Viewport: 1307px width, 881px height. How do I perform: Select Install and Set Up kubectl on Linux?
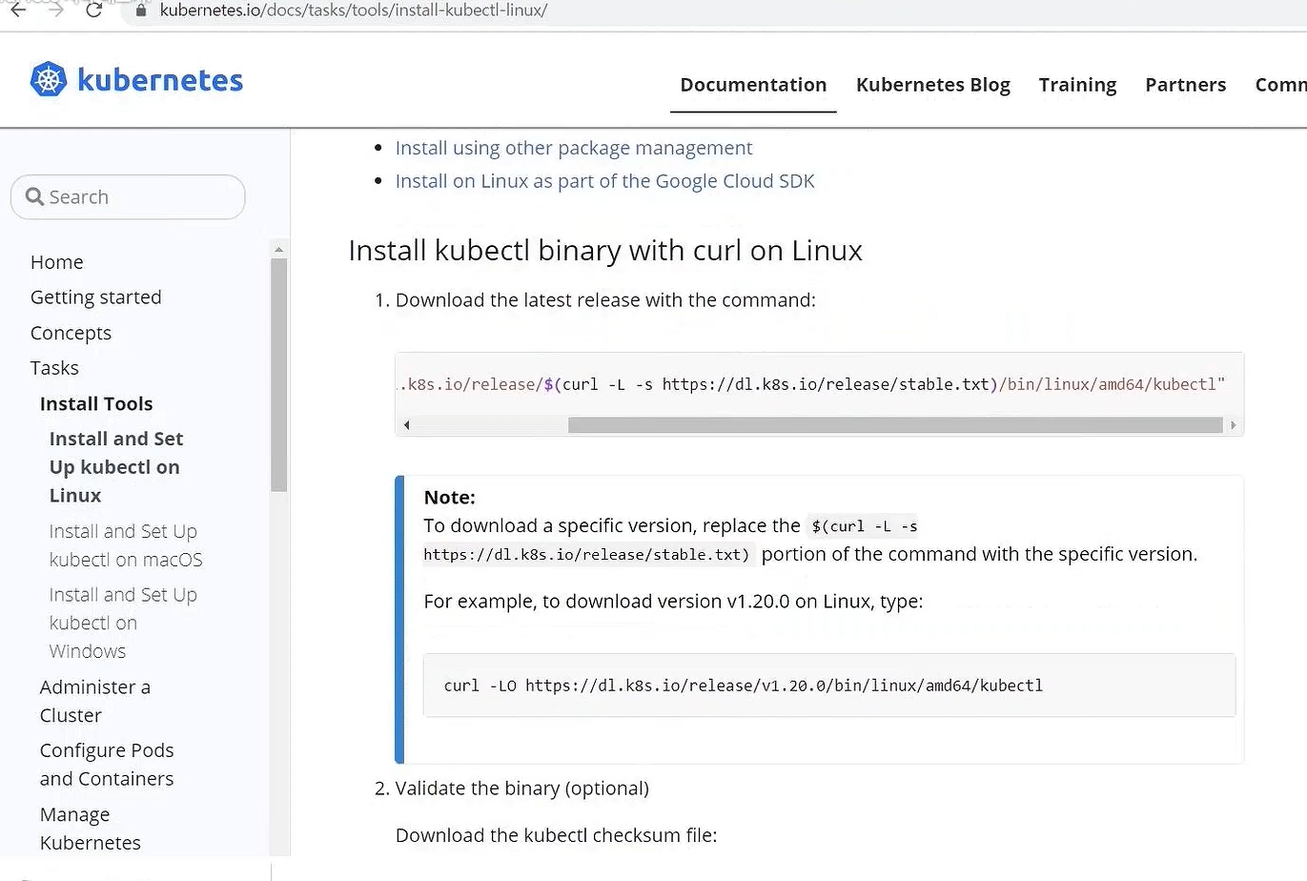116,467
